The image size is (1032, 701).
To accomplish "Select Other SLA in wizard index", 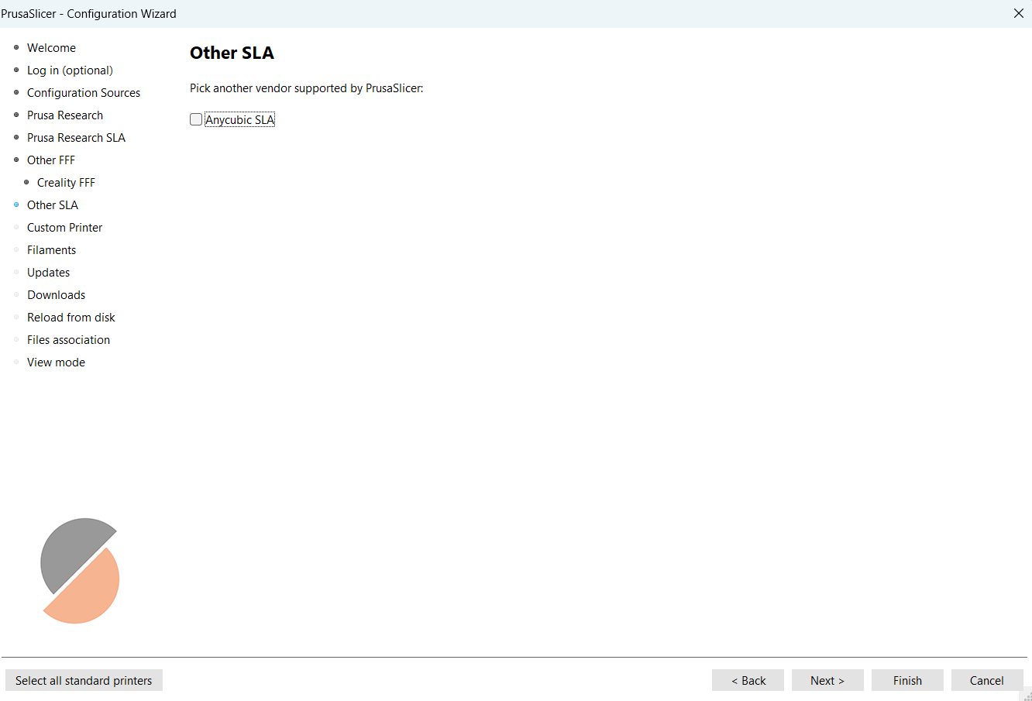I will click(53, 205).
